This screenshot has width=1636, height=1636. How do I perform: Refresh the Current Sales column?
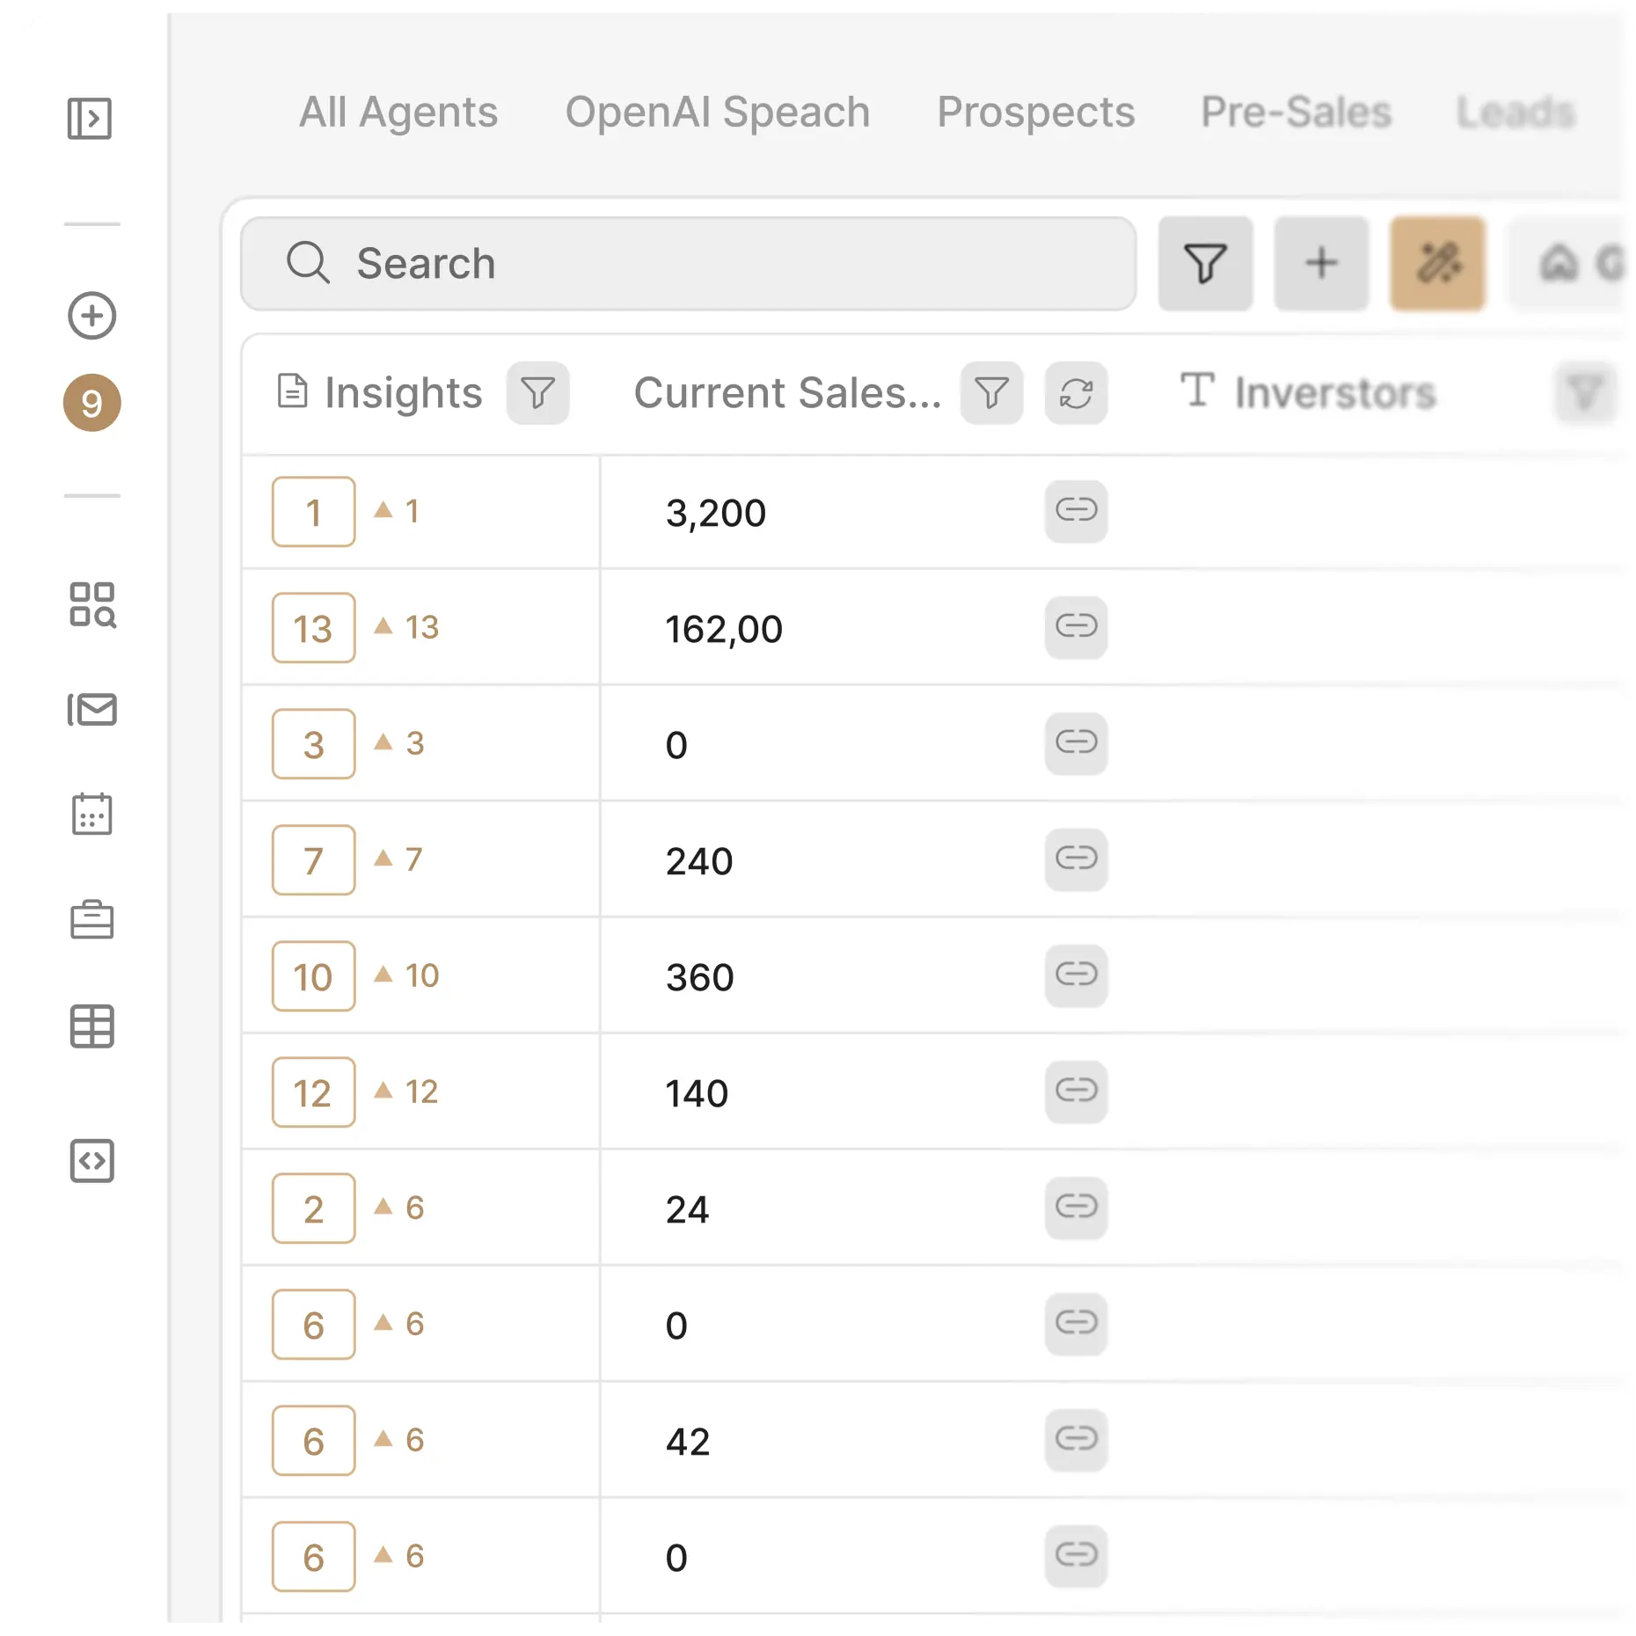(x=1076, y=393)
